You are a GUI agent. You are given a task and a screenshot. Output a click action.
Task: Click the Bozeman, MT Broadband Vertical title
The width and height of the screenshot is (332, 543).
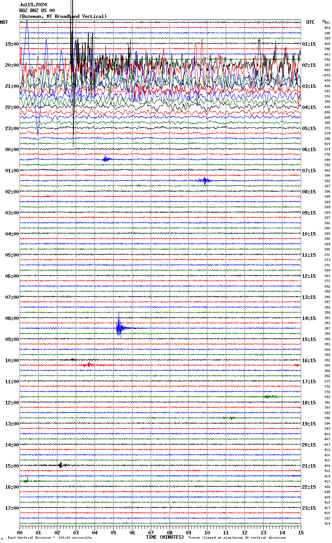click(x=63, y=16)
